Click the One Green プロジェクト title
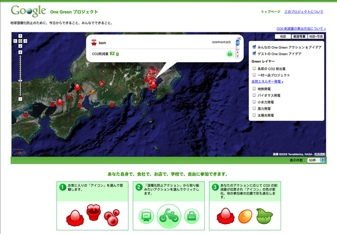 (74, 12)
